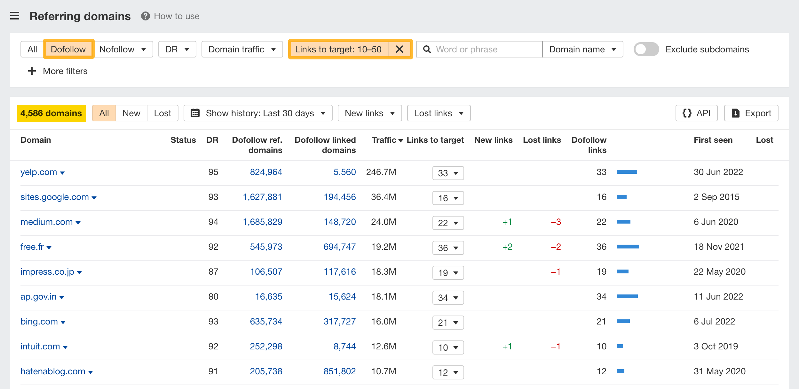Viewport: 799px width, 389px height.
Task: Expand the Nofollow dropdown filter
Action: (123, 49)
